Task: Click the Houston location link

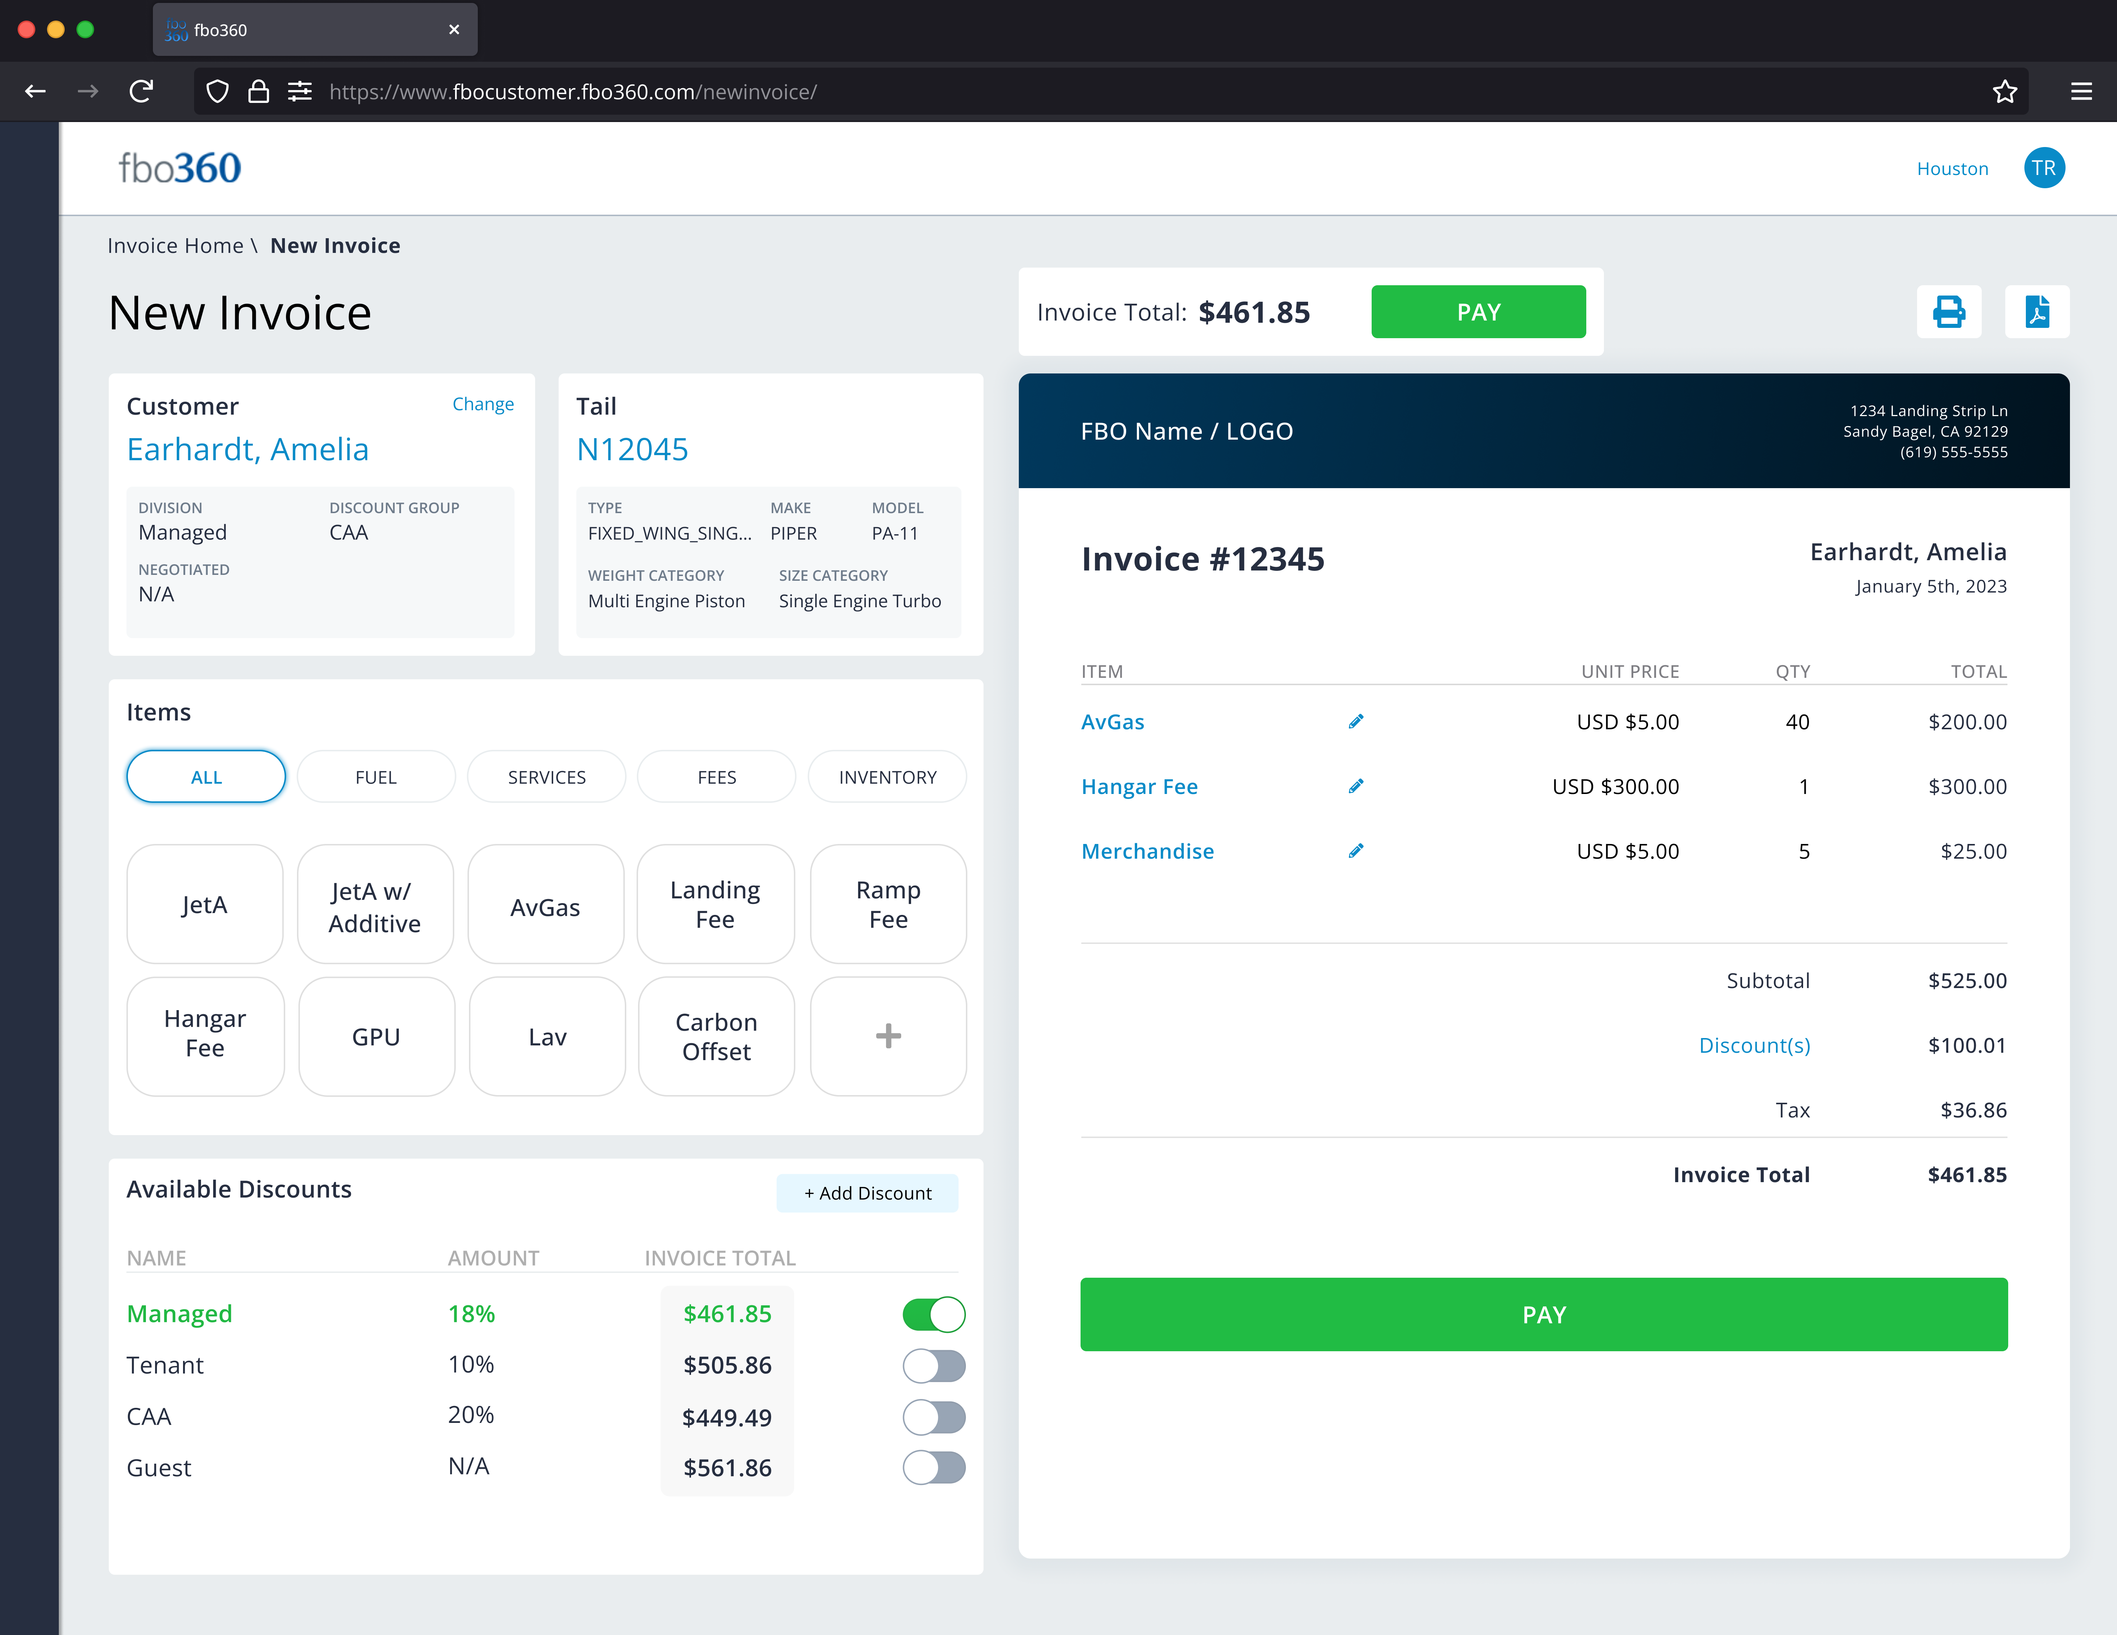Action: click(x=1952, y=169)
